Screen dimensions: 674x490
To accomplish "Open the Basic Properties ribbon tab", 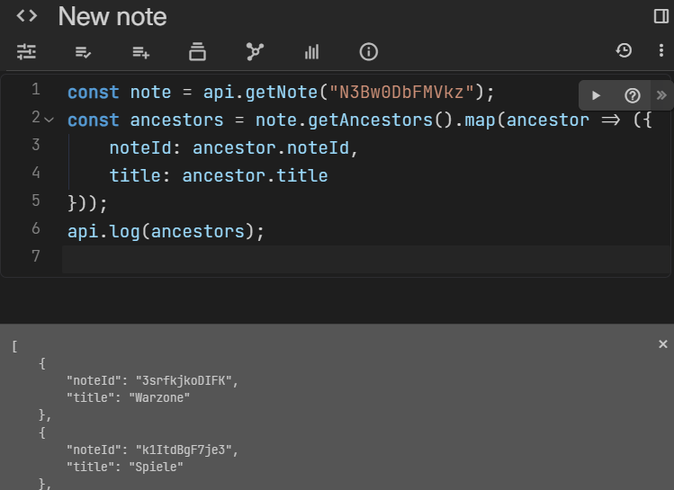I will (x=26, y=52).
